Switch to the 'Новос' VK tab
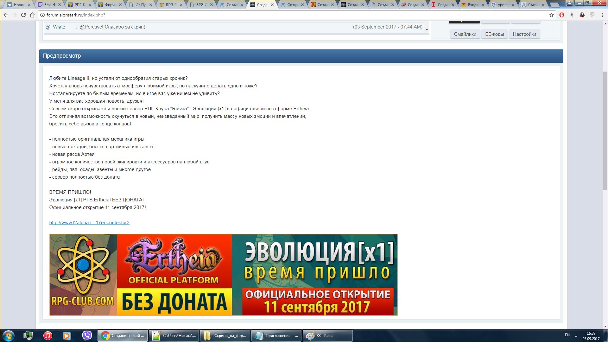Image resolution: width=608 pixels, height=342 pixels. click(x=18, y=5)
